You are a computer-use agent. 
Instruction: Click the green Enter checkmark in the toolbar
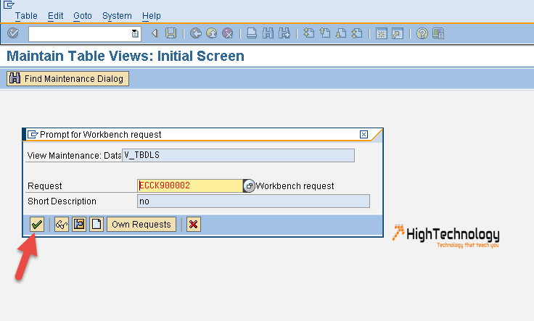13,33
